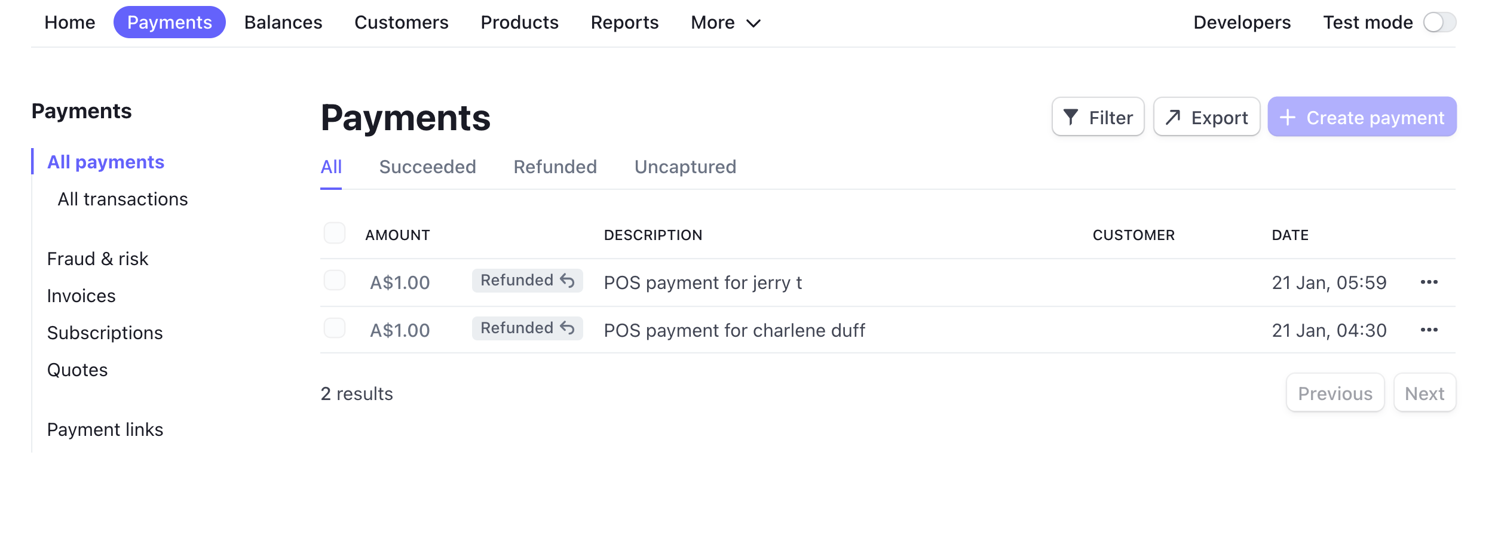Open three-dot menu for charlene duff payment
1501x535 pixels.
(1429, 330)
